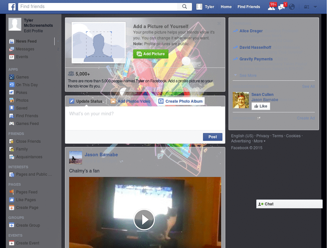Open the Chat bar
Screen dimensions: 331x248
pos(289,204)
